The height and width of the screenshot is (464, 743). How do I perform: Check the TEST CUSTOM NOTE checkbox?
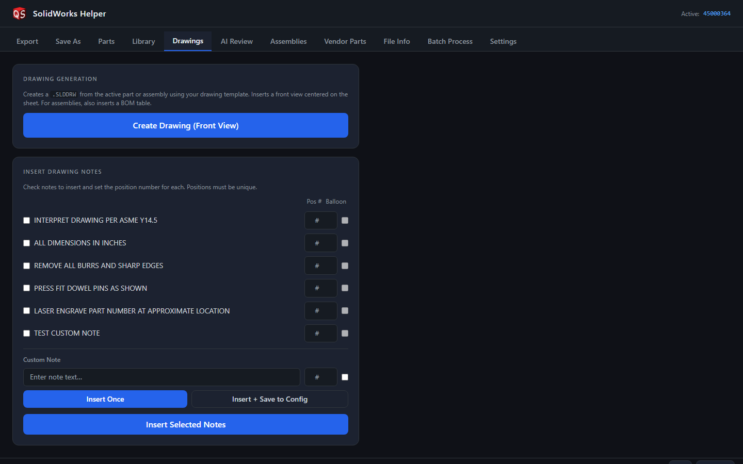pos(26,333)
